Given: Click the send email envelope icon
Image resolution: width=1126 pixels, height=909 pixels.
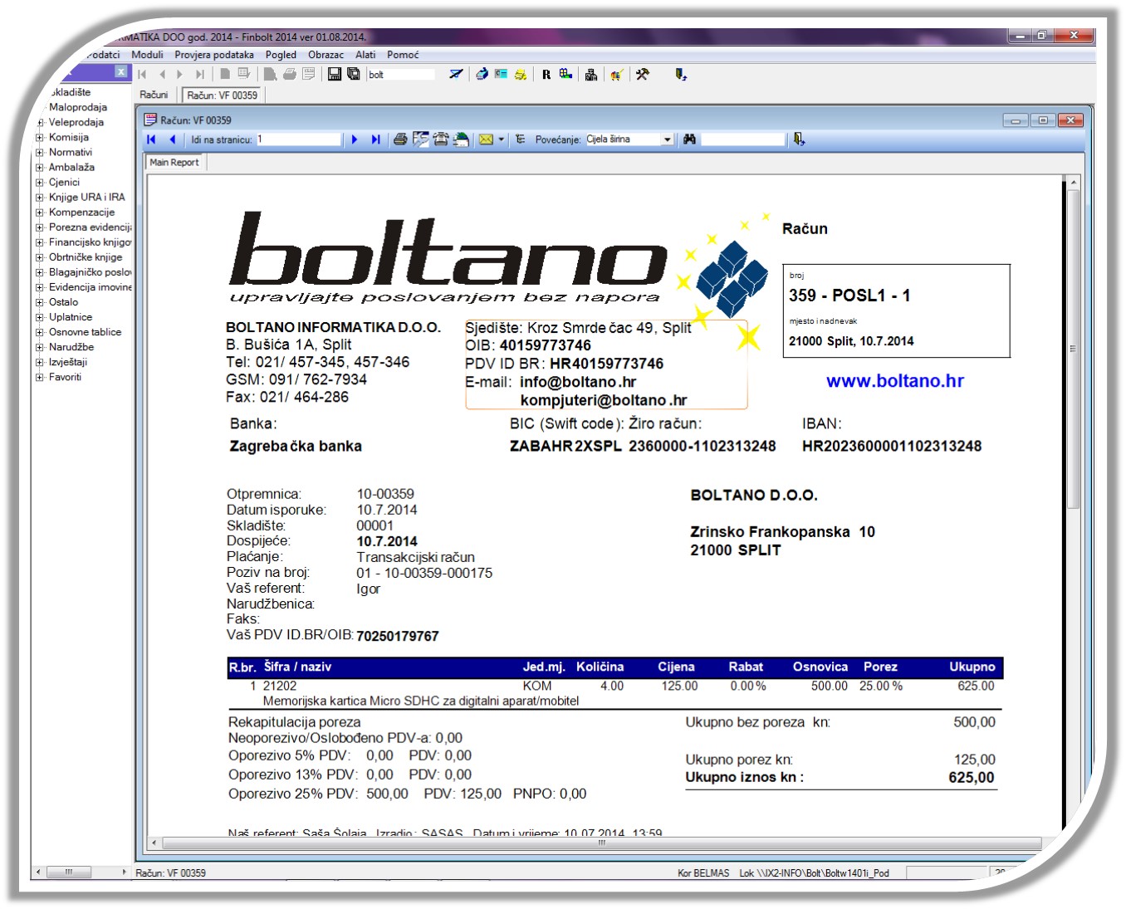Looking at the screenshot, I should 486,139.
